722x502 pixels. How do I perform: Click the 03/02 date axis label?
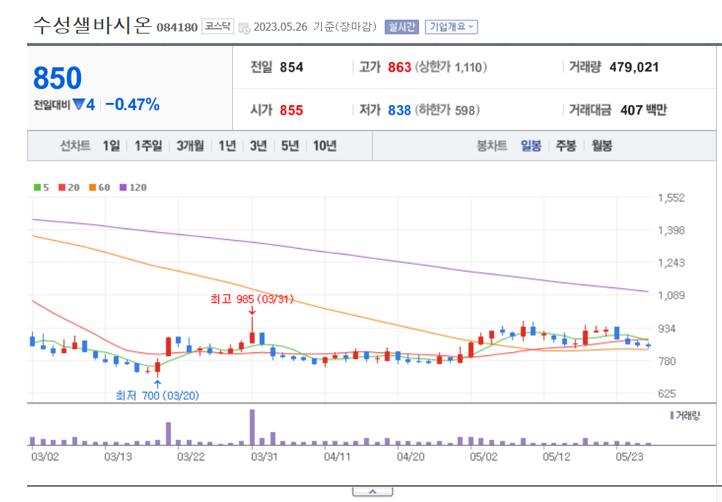pos(45,457)
